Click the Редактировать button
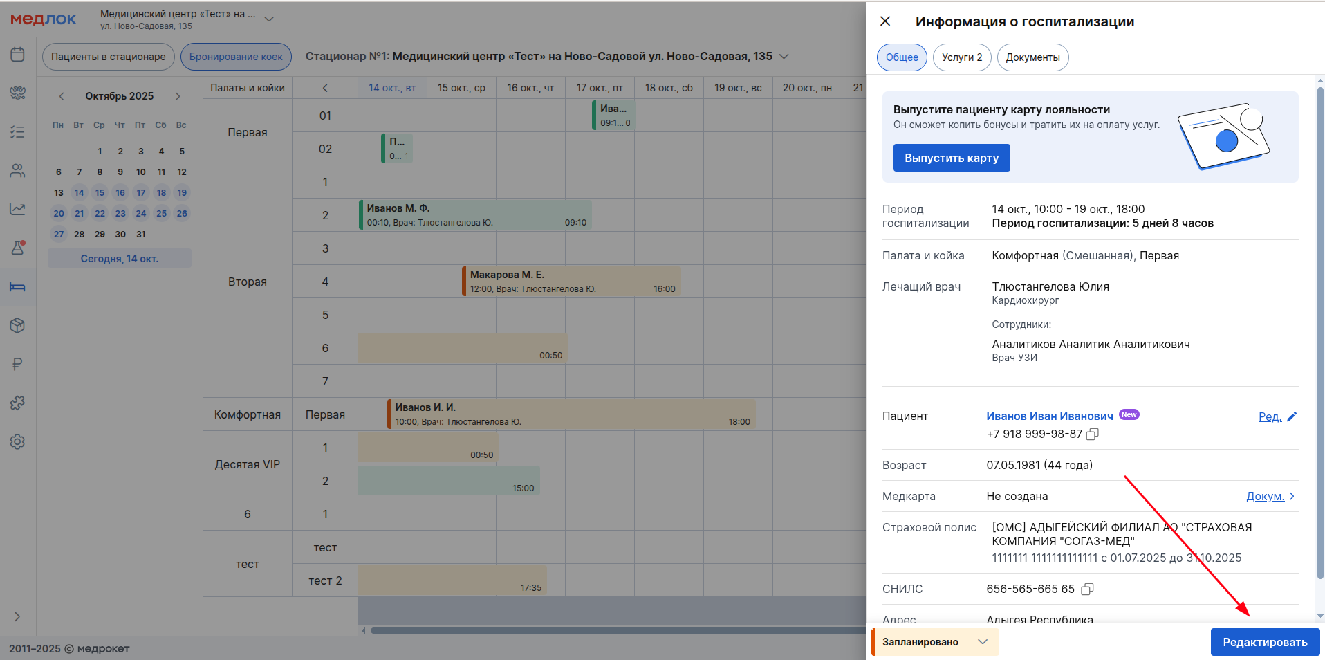Screen dimensions: 1325x660 (x=1265, y=642)
